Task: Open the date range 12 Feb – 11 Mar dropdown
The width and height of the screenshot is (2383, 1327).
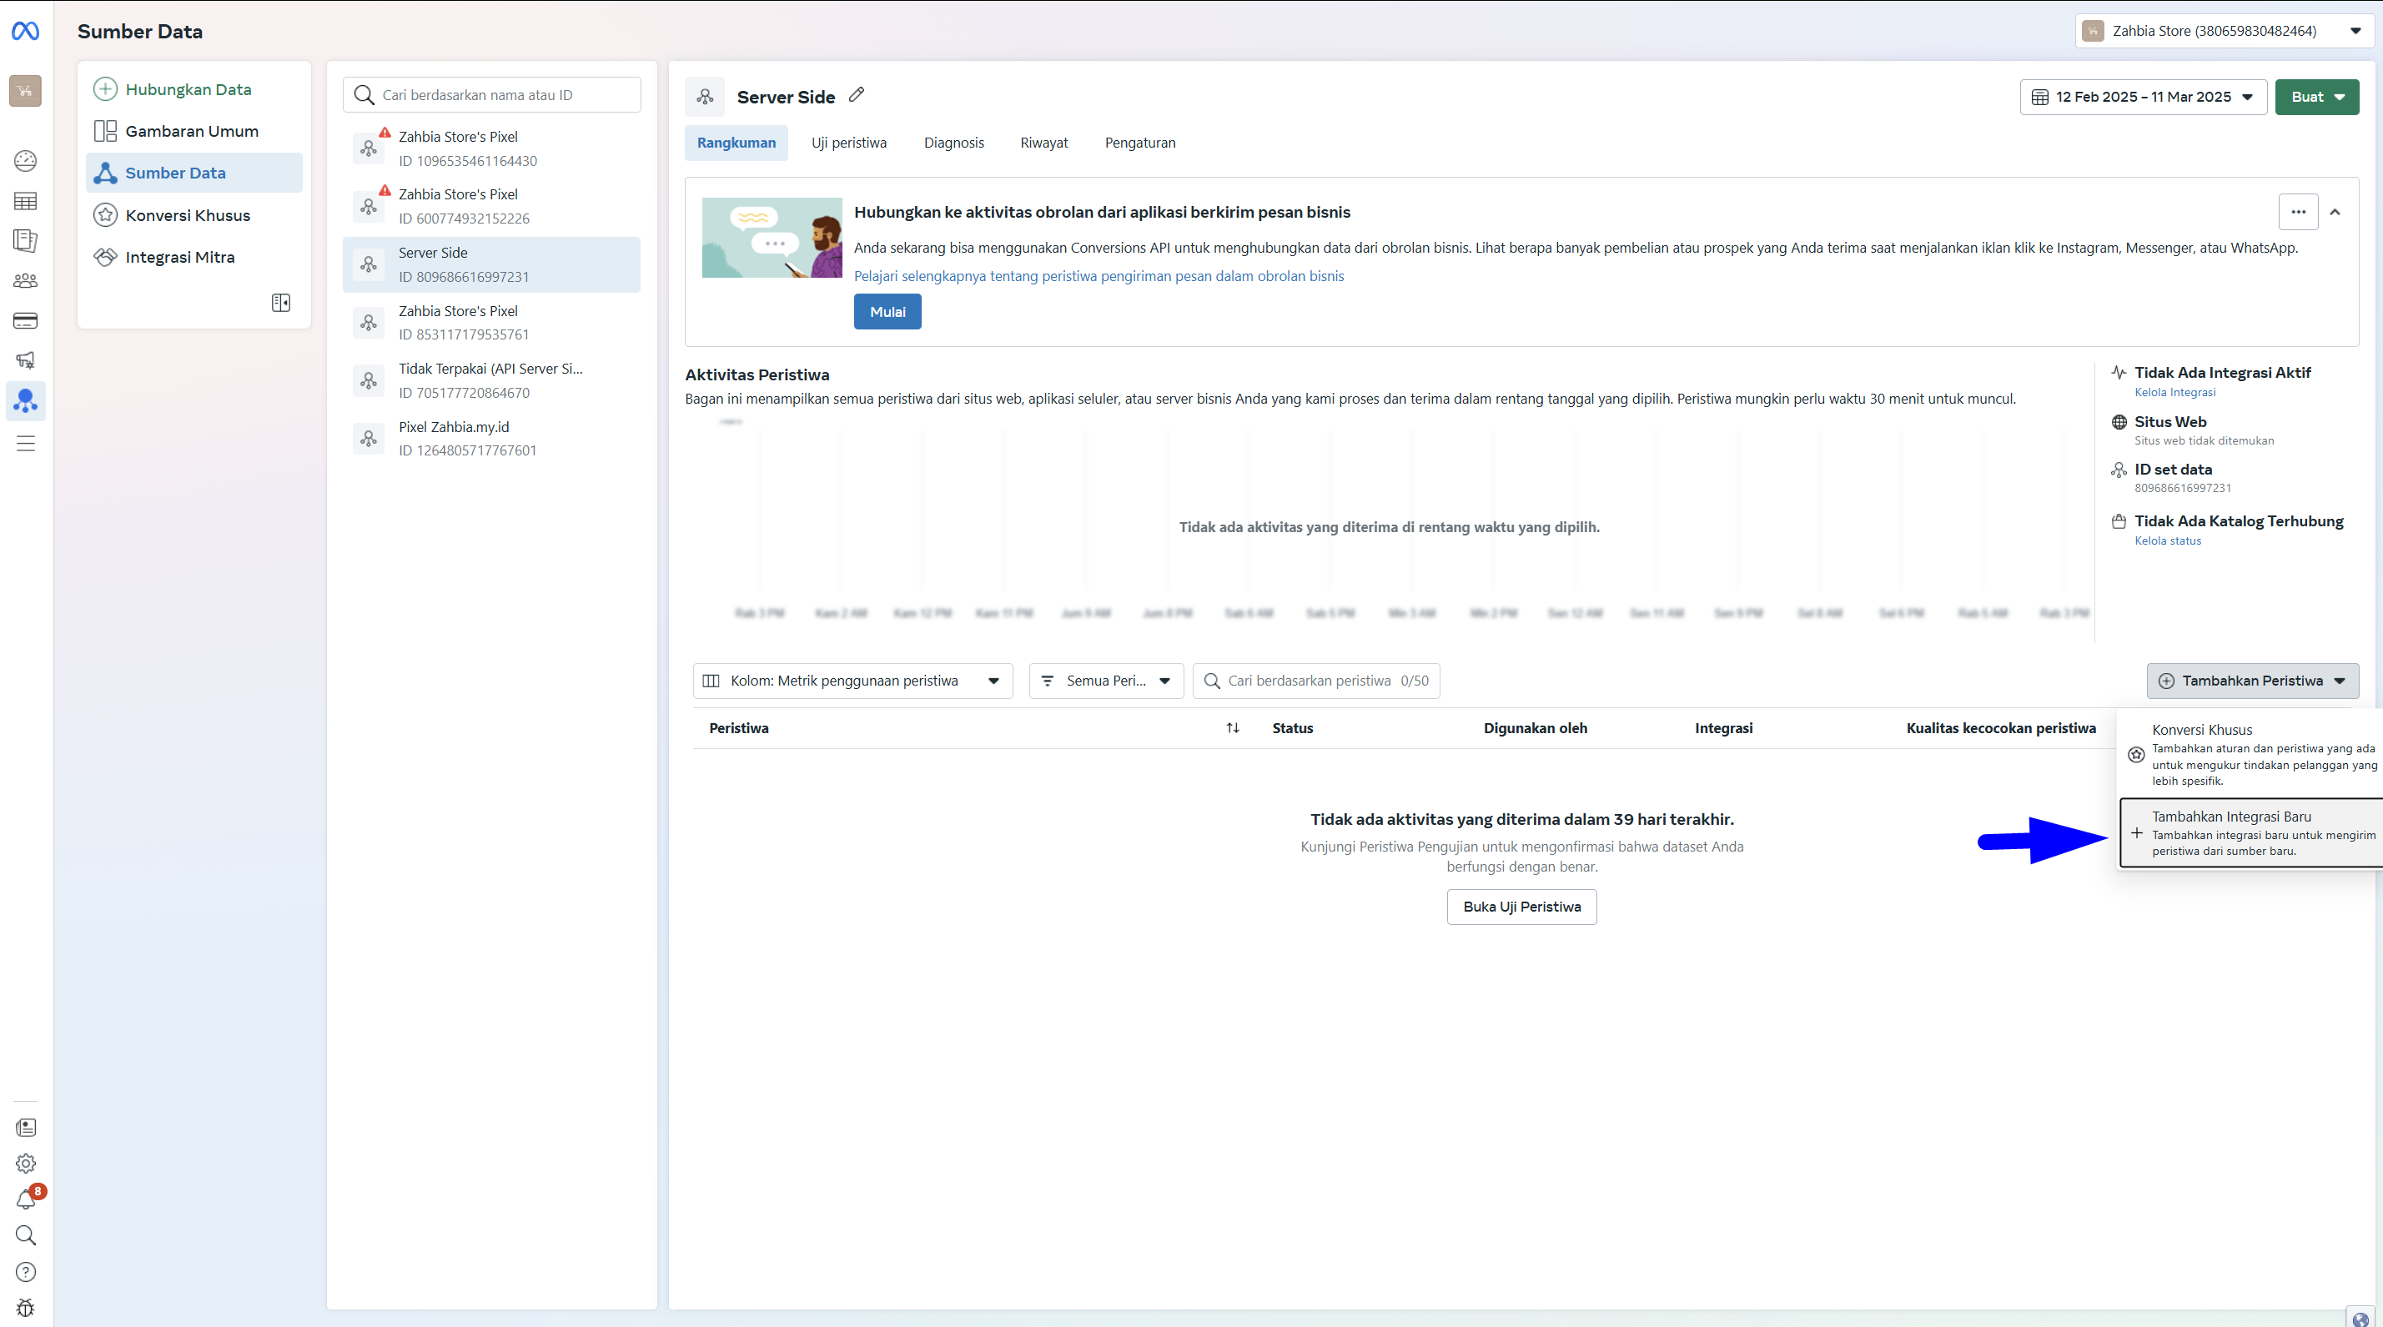Action: [x=2143, y=97]
